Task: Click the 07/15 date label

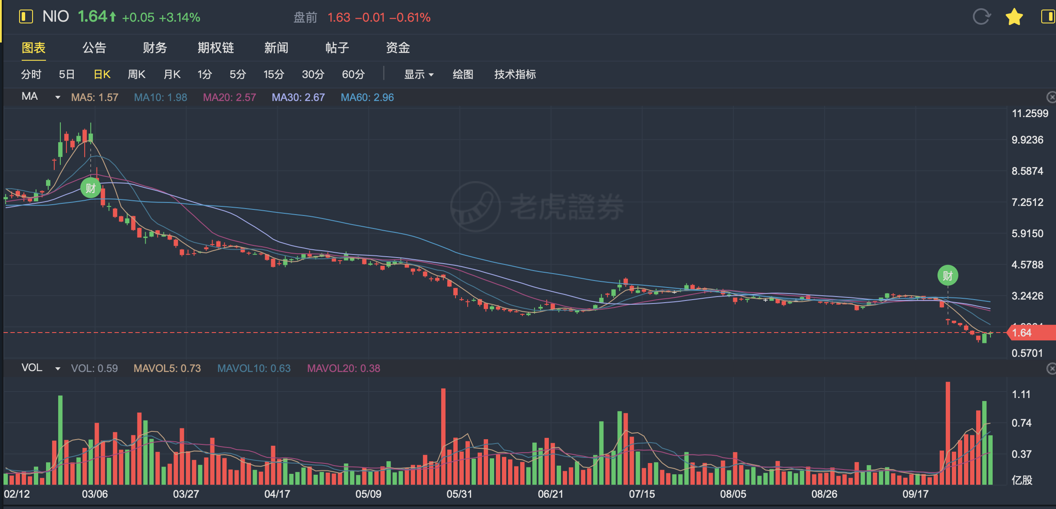Action: (x=642, y=494)
